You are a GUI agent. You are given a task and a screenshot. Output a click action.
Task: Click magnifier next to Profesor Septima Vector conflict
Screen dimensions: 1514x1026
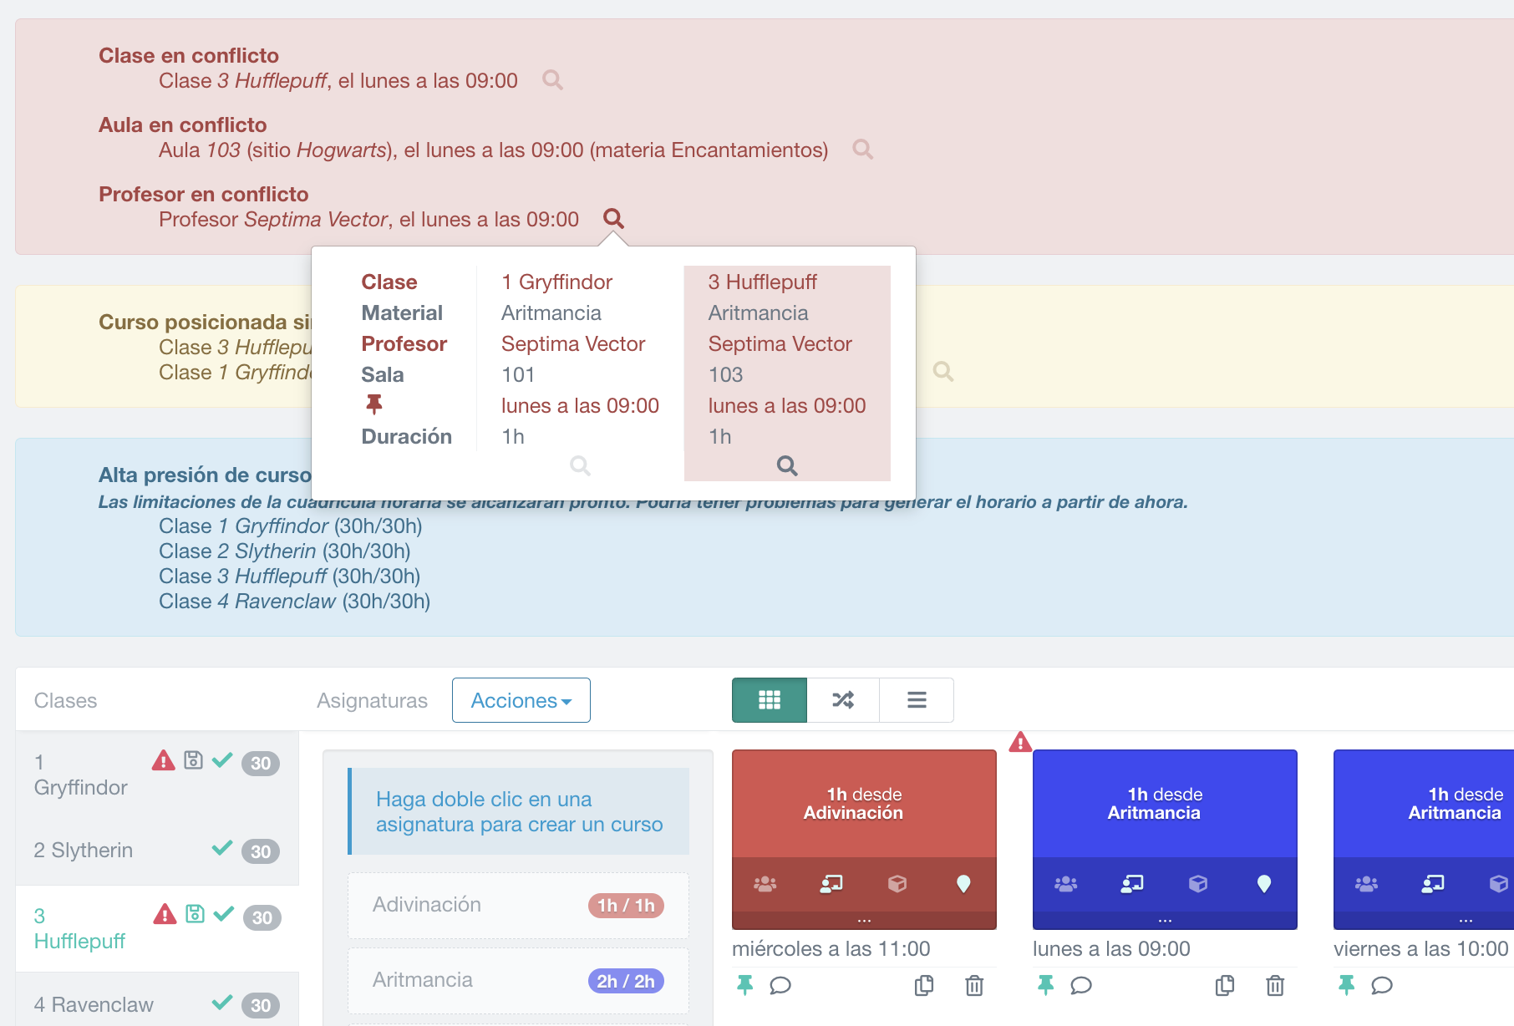pos(613,219)
